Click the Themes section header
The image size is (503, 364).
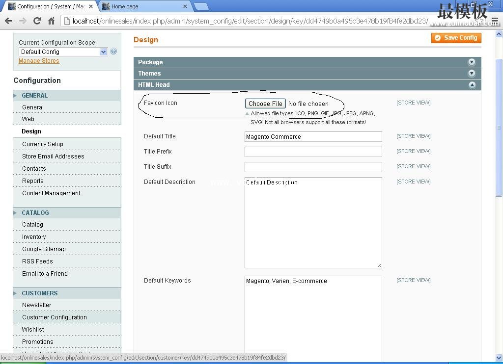307,74
